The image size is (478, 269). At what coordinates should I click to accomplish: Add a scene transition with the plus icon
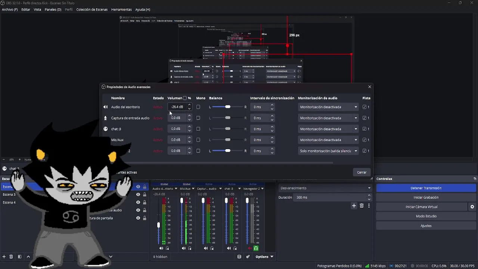354,205
